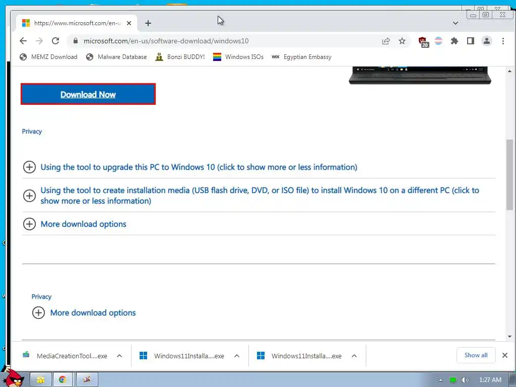Open a new browser tab
Screen dimensions: 516x387
(x=148, y=23)
